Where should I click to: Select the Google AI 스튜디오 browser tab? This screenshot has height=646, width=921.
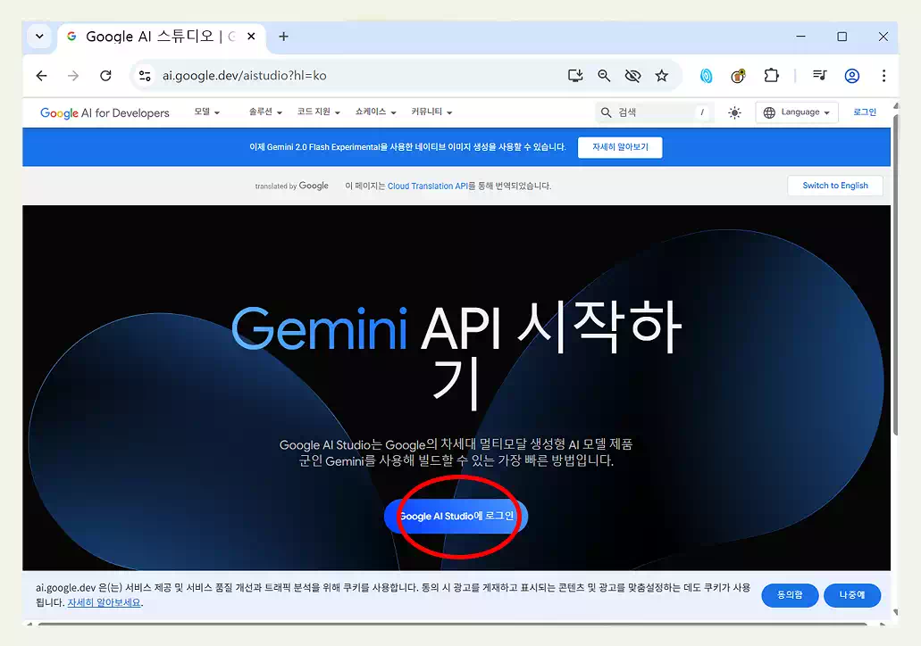(152, 37)
